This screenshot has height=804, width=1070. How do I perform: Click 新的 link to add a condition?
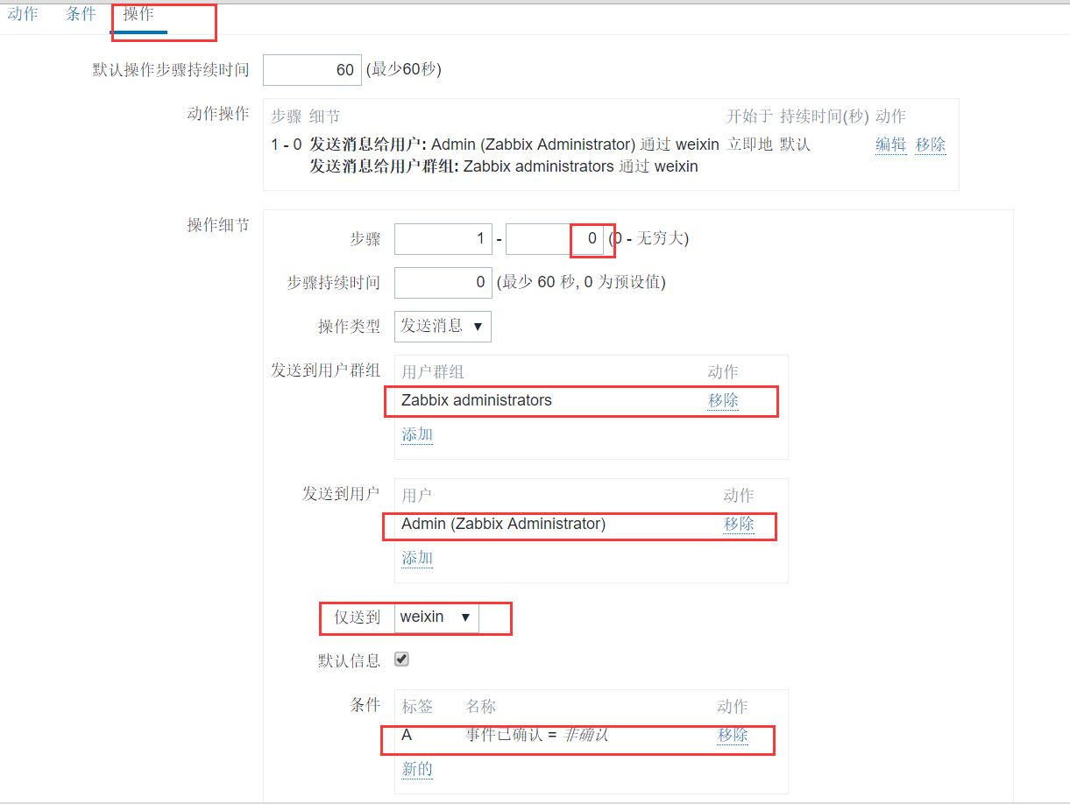click(417, 769)
